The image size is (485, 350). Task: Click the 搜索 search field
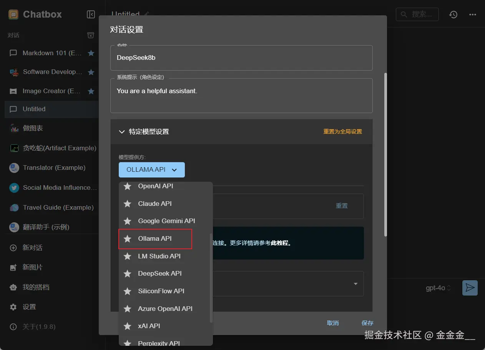[x=417, y=14]
